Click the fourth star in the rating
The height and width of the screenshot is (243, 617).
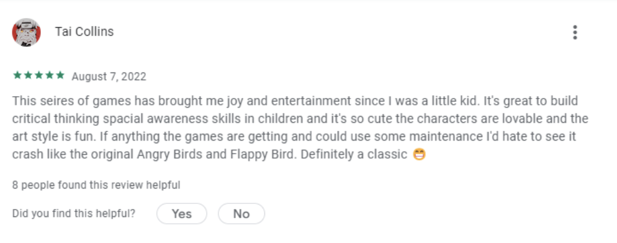click(49, 75)
